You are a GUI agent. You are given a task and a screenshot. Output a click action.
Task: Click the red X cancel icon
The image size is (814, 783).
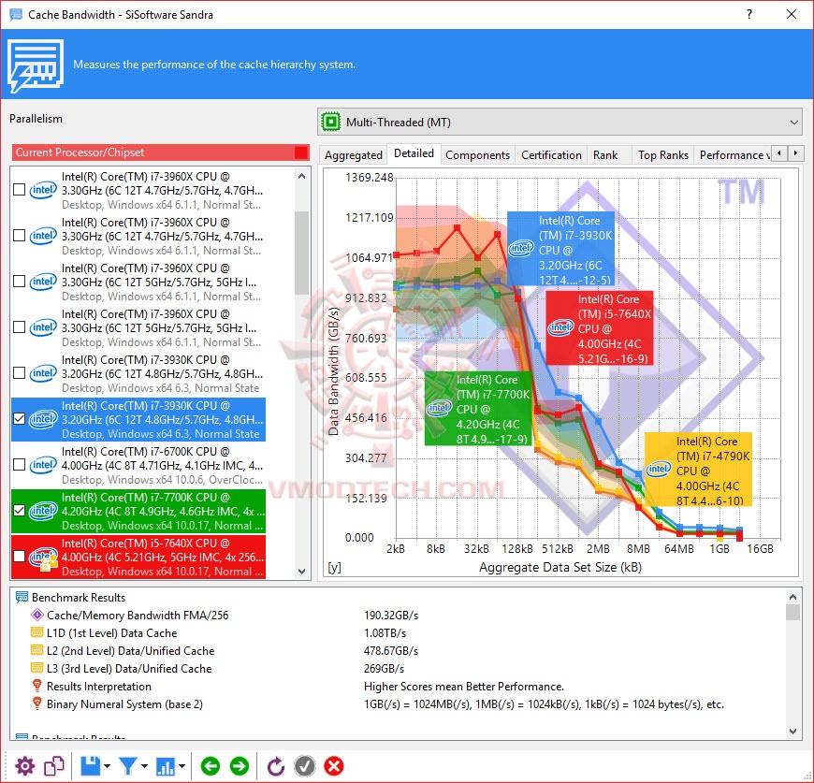pyautogui.click(x=334, y=766)
